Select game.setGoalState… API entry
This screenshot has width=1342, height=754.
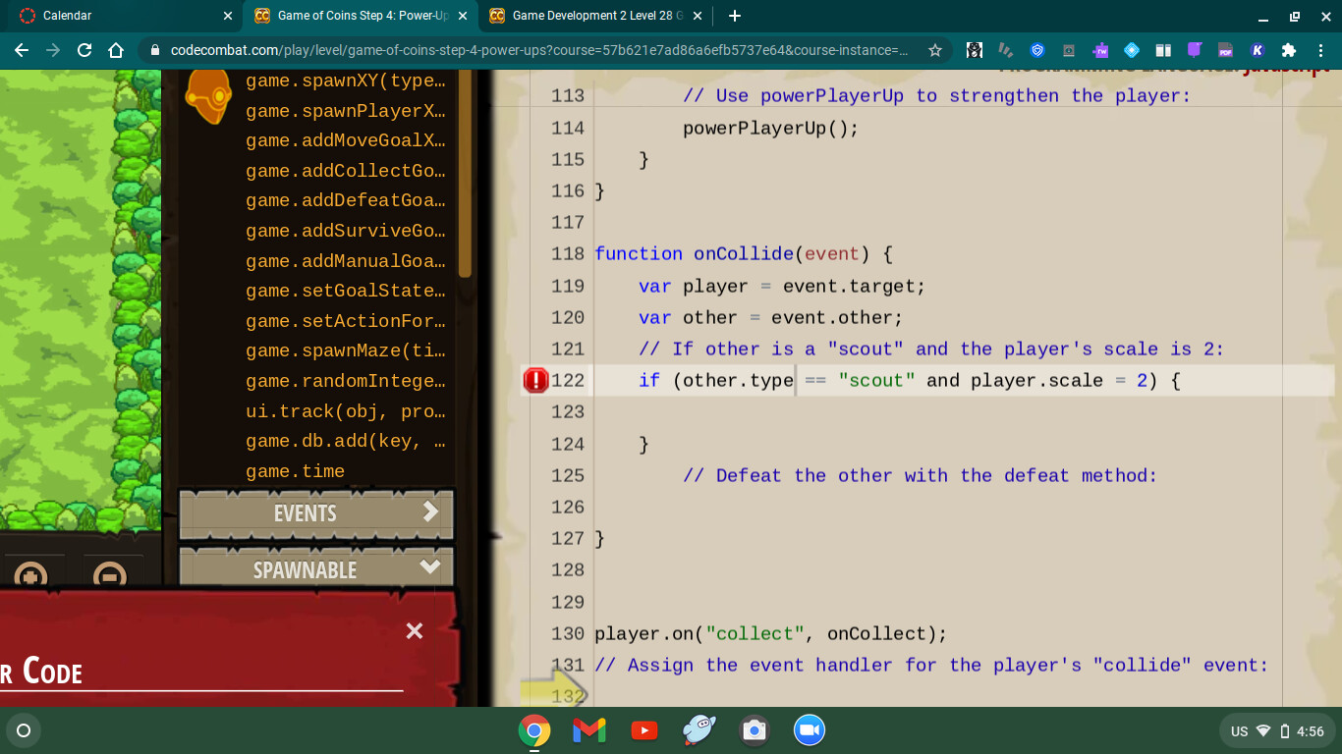point(346,291)
